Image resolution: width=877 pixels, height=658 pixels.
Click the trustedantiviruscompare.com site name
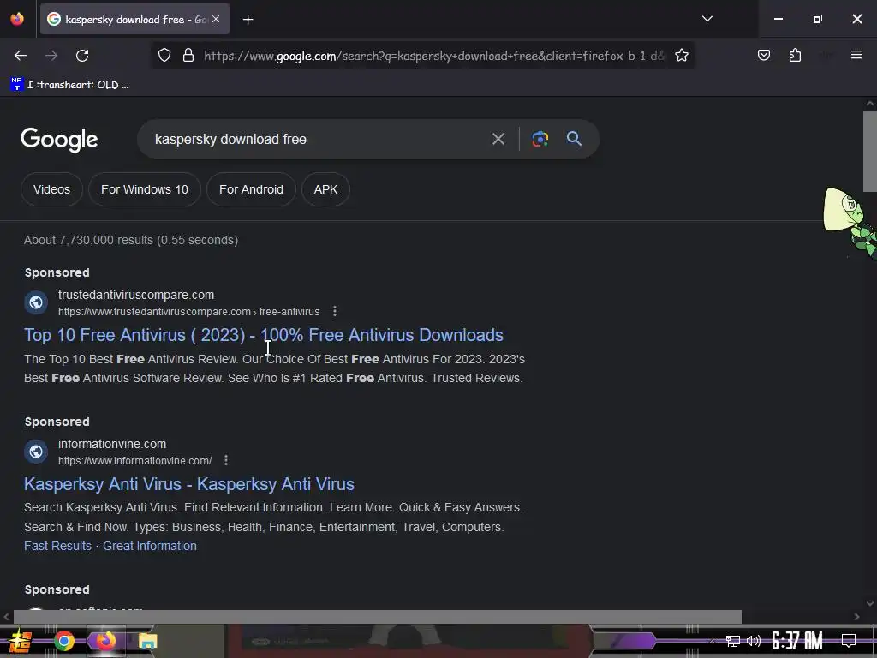pyautogui.click(x=136, y=295)
